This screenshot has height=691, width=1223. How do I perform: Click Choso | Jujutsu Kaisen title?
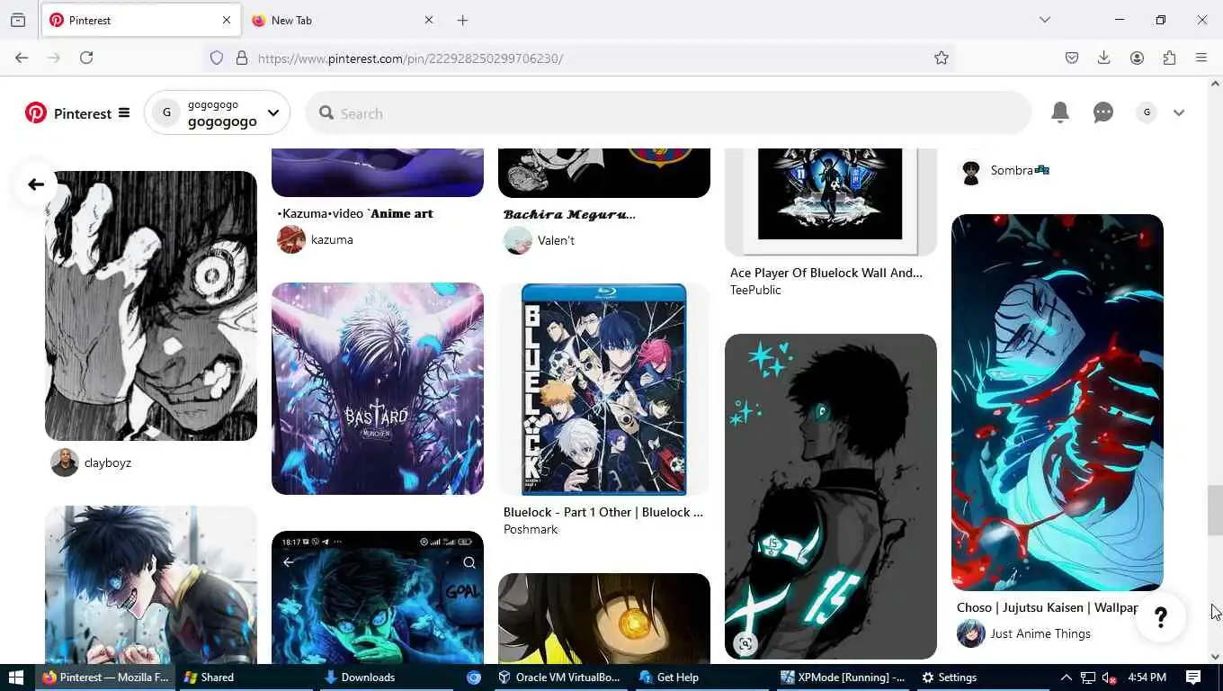1048,607
